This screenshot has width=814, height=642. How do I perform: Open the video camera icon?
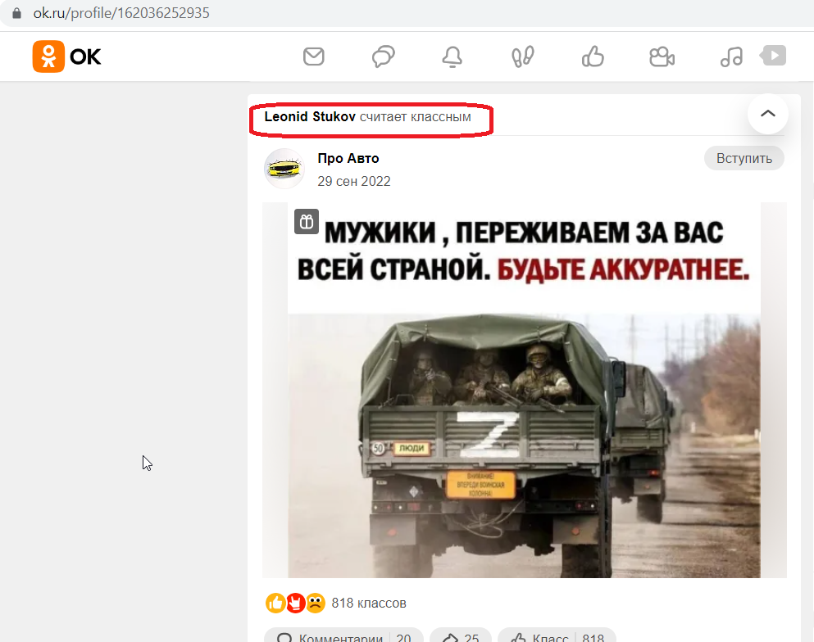click(662, 57)
